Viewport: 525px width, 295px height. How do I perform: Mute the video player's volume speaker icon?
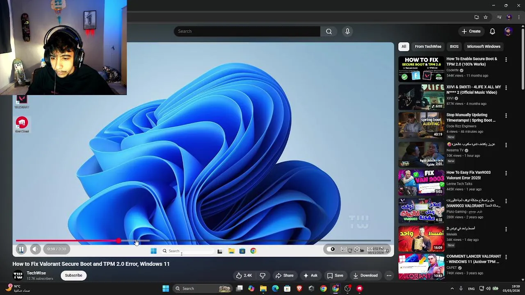[35, 249]
